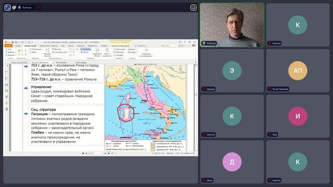Select the Эдуард participant tile
The image size is (333, 187).
pos(232,71)
